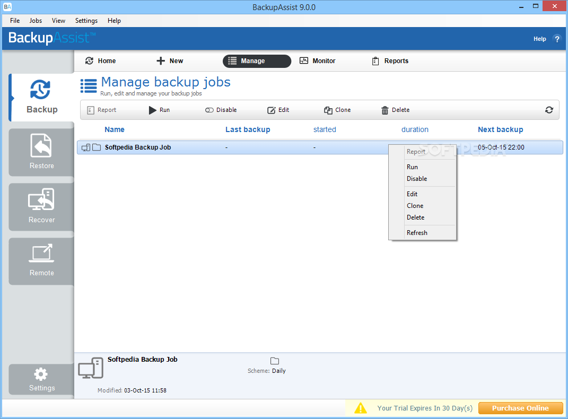Choose Disable in the context menu
This screenshot has height=419, width=568.
pos(422,179)
